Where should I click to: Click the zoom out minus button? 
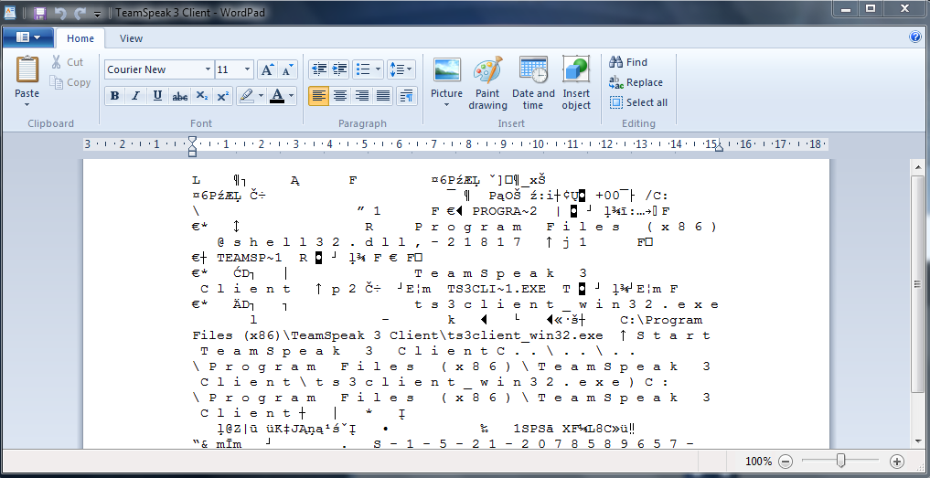(x=786, y=461)
